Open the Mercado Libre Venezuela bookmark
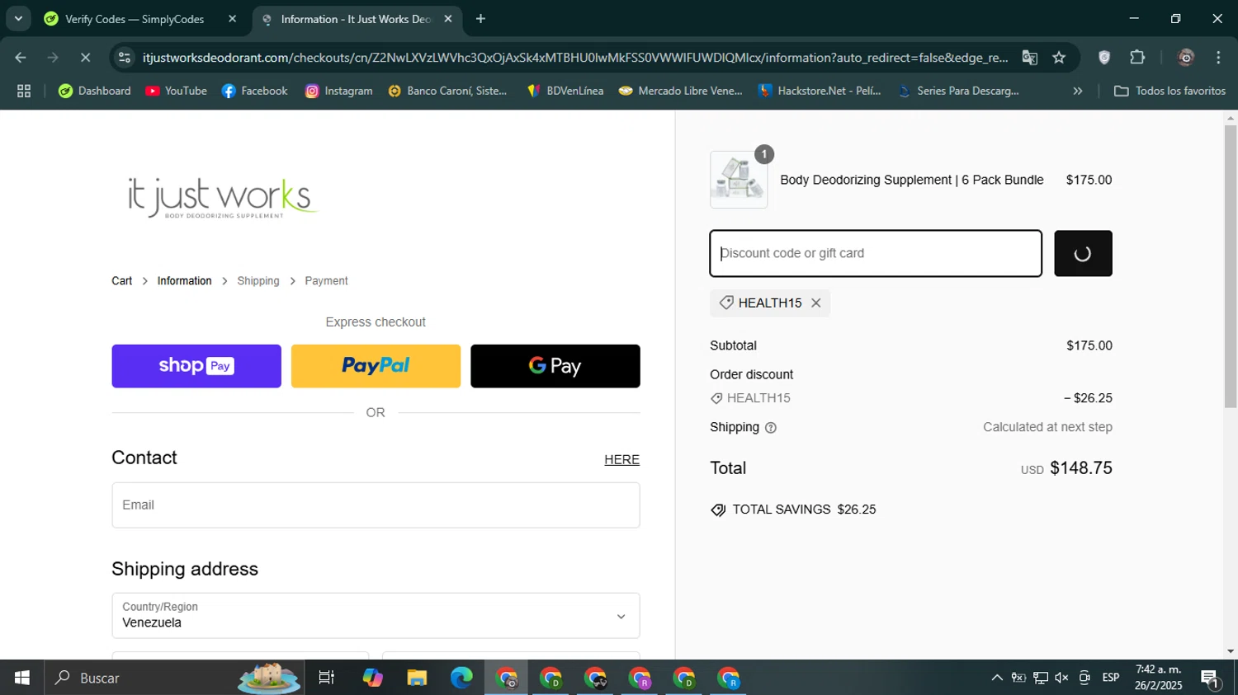This screenshot has width=1238, height=695. pos(681,92)
